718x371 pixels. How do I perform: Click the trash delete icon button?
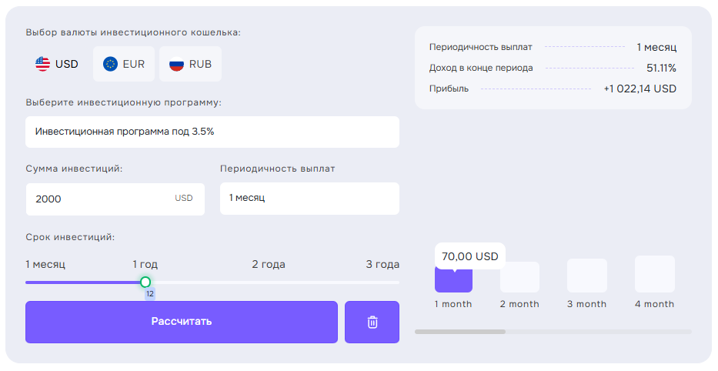point(372,322)
